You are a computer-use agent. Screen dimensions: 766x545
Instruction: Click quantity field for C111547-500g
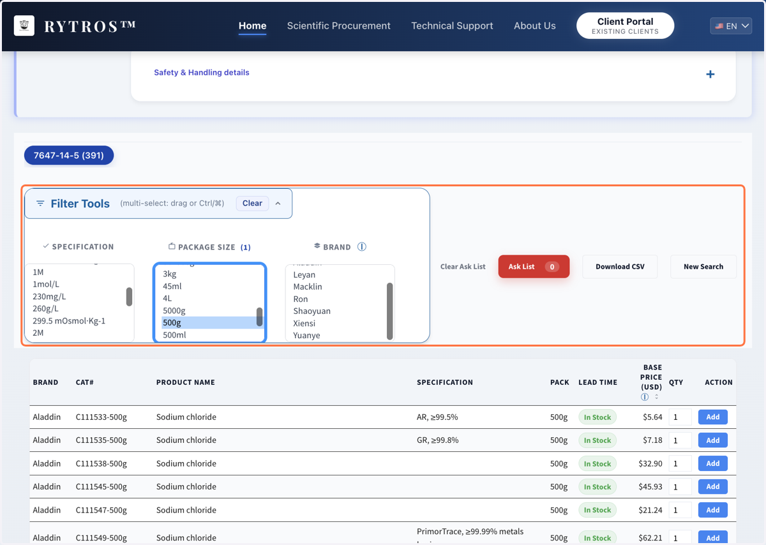point(680,510)
